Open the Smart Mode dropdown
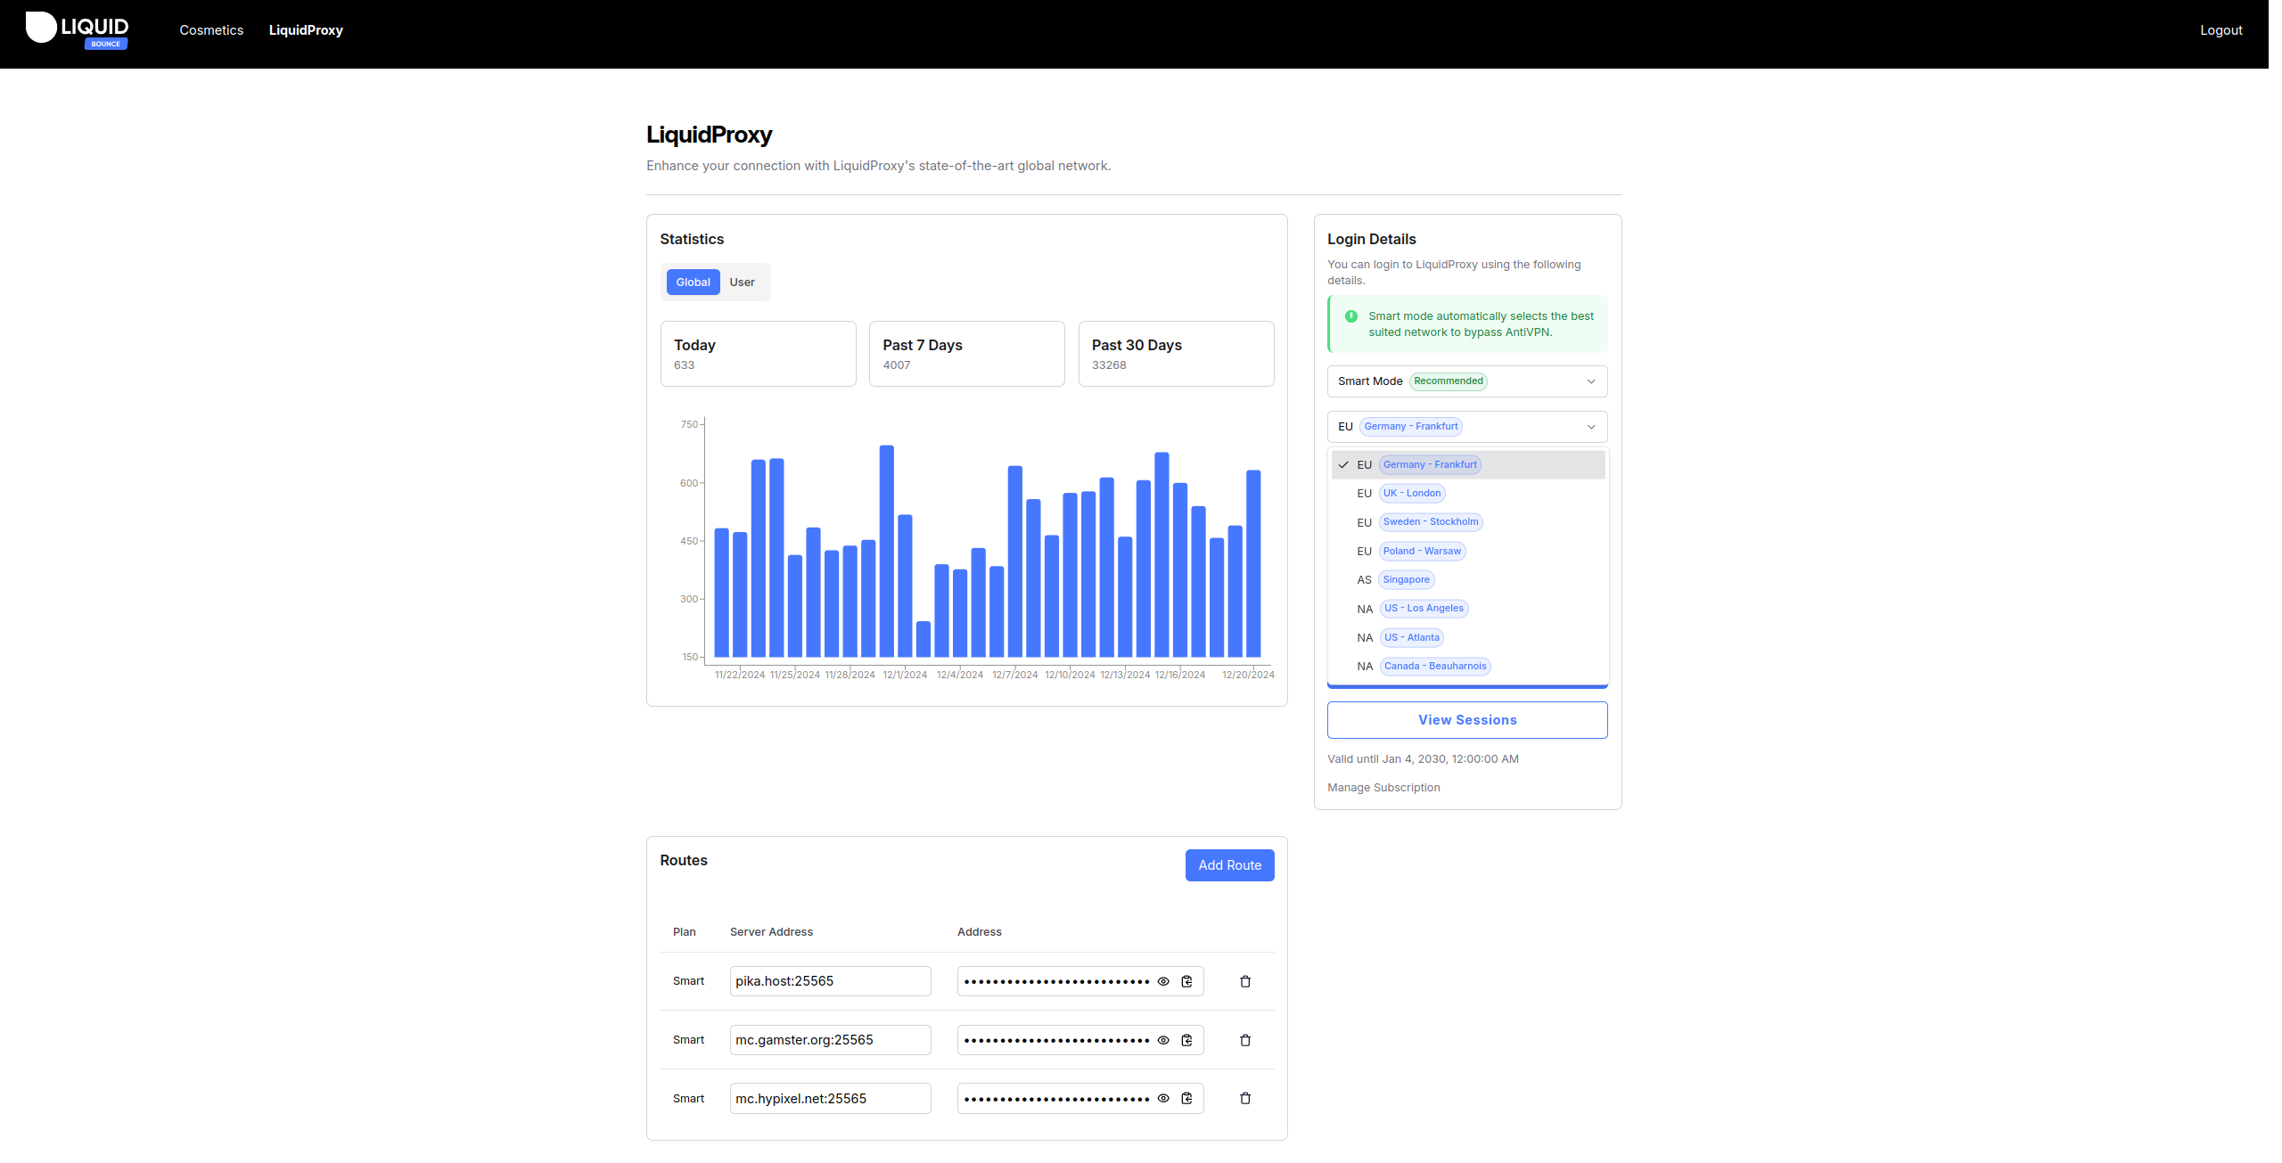This screenshot has width=2282, height=1163. tap(1466, 381)
